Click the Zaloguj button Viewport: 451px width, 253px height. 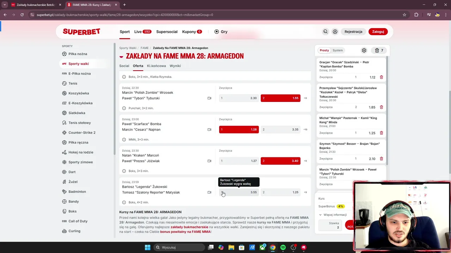tap(378, 32)
